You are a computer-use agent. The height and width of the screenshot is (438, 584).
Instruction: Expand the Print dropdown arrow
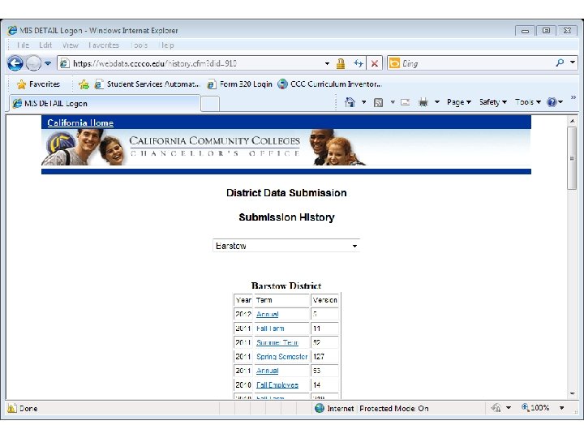click(437, 102)
